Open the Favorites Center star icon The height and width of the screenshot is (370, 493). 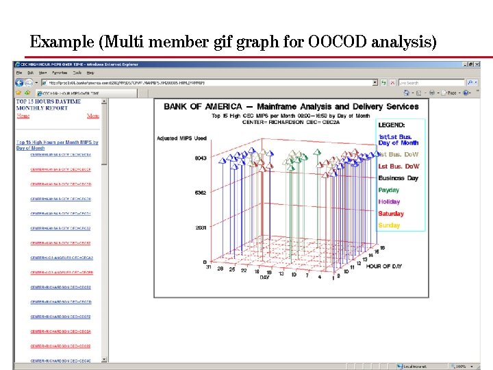point(18,92)
